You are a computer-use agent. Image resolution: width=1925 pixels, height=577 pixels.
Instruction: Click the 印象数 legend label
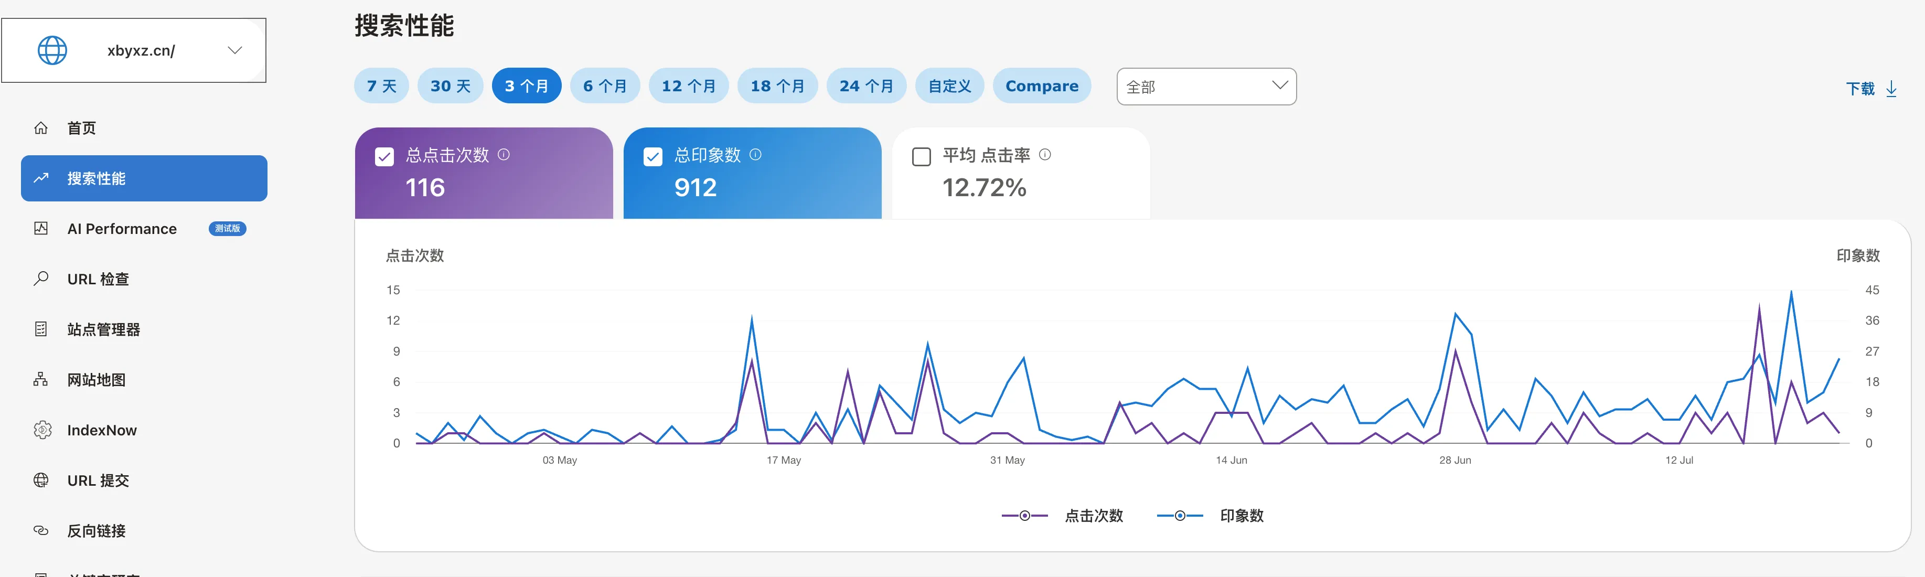1242,516
